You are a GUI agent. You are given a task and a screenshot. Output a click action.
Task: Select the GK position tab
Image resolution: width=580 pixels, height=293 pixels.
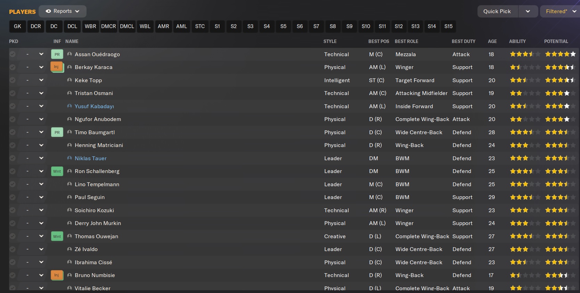point(17,26)
